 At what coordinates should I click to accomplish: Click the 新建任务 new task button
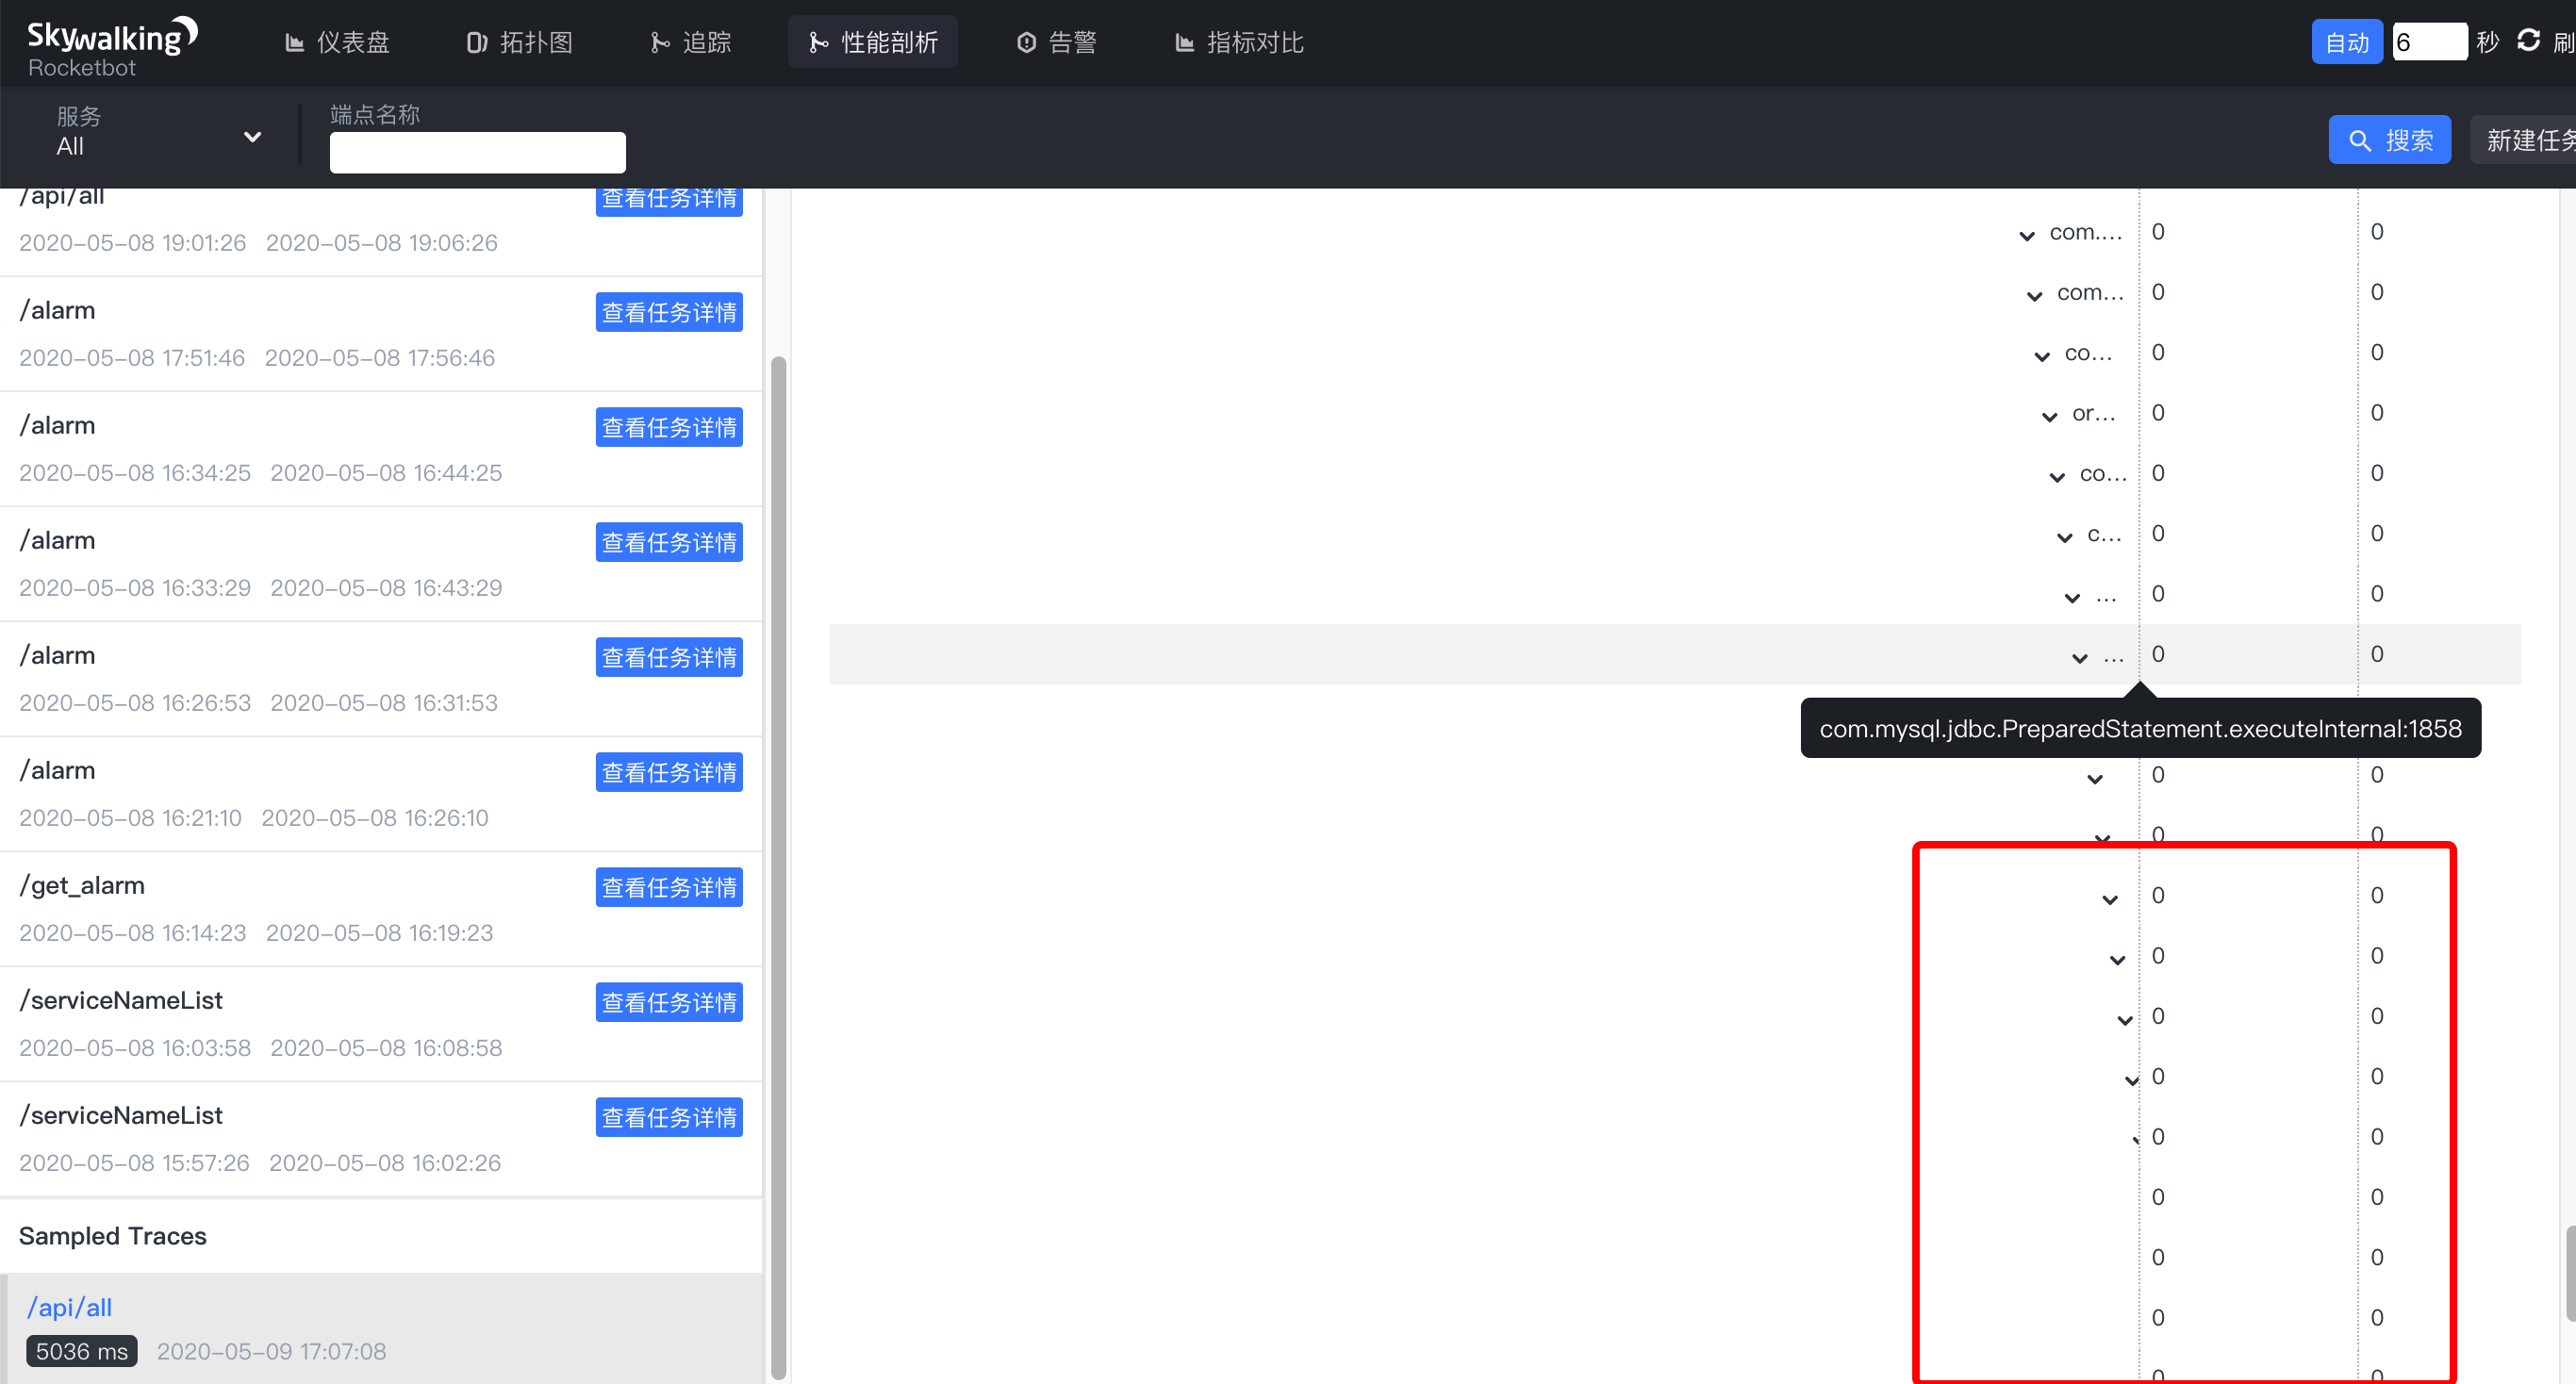coord(2524,140)
